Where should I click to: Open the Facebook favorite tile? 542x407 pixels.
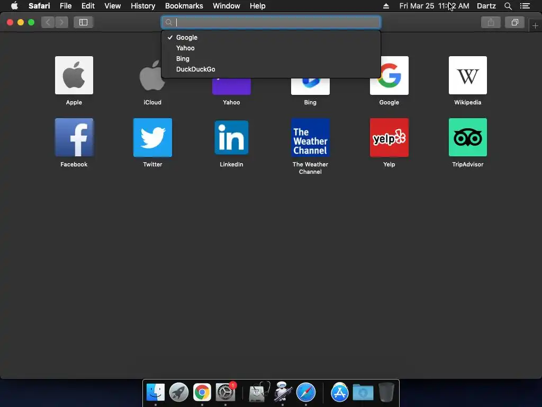(74, 137)
